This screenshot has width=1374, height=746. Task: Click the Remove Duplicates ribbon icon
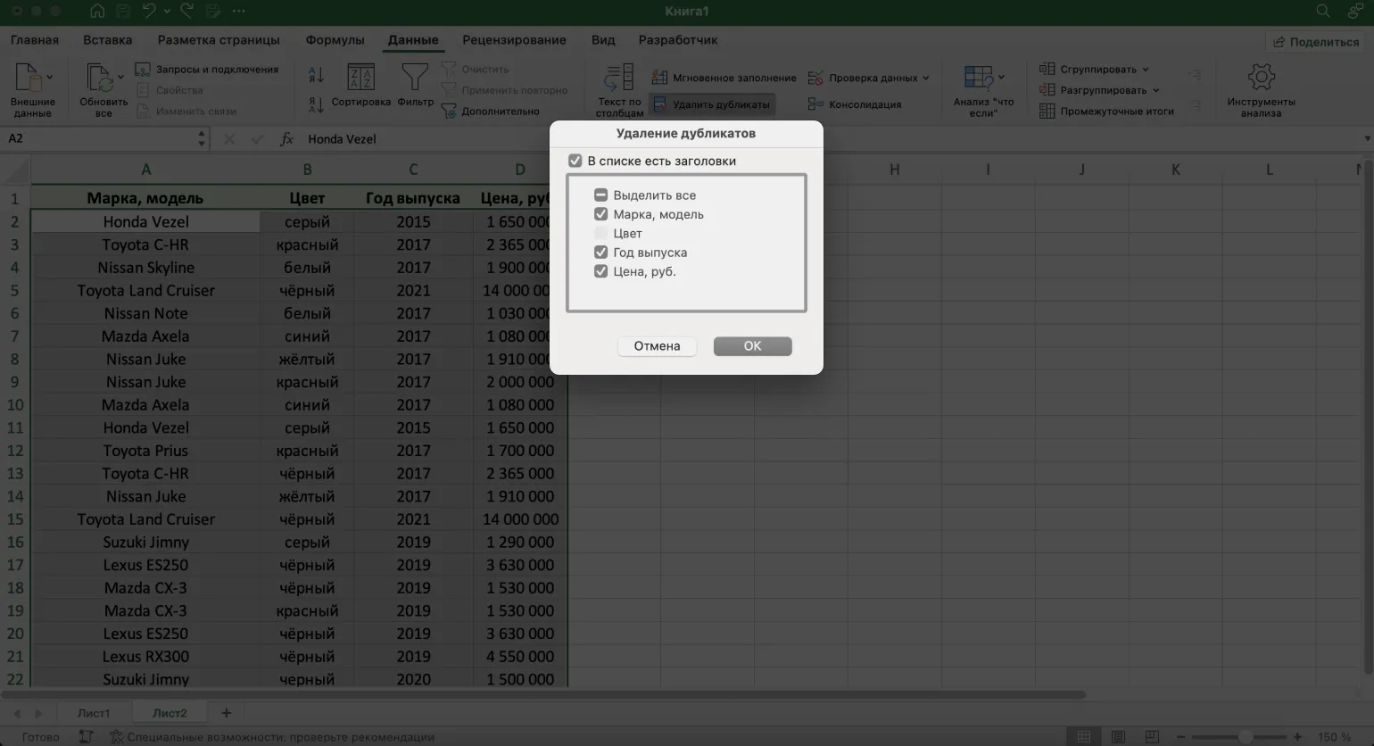click(659, 104)
